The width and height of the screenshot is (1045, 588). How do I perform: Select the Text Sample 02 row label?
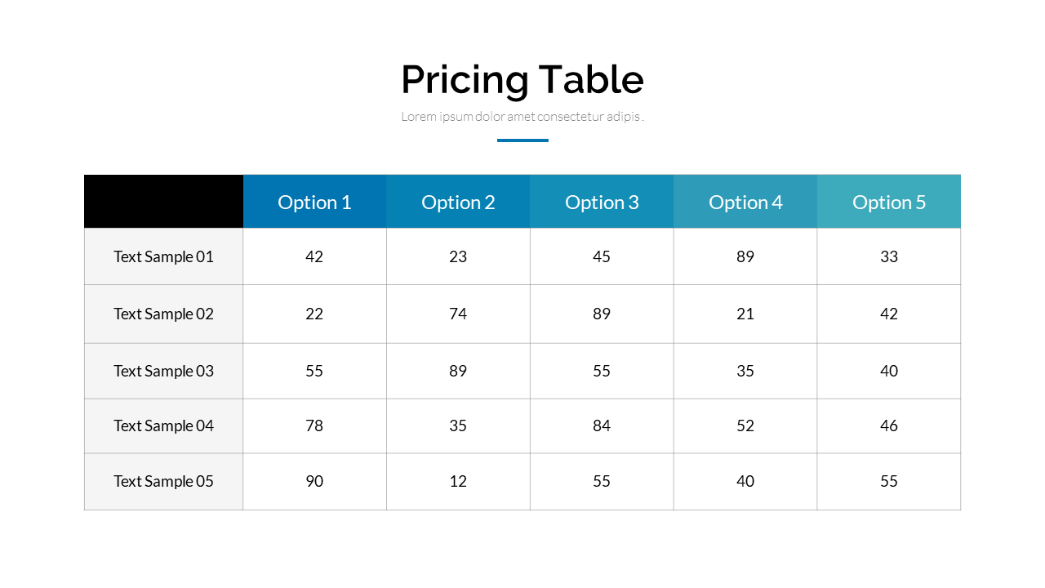(x=163, y=314)
